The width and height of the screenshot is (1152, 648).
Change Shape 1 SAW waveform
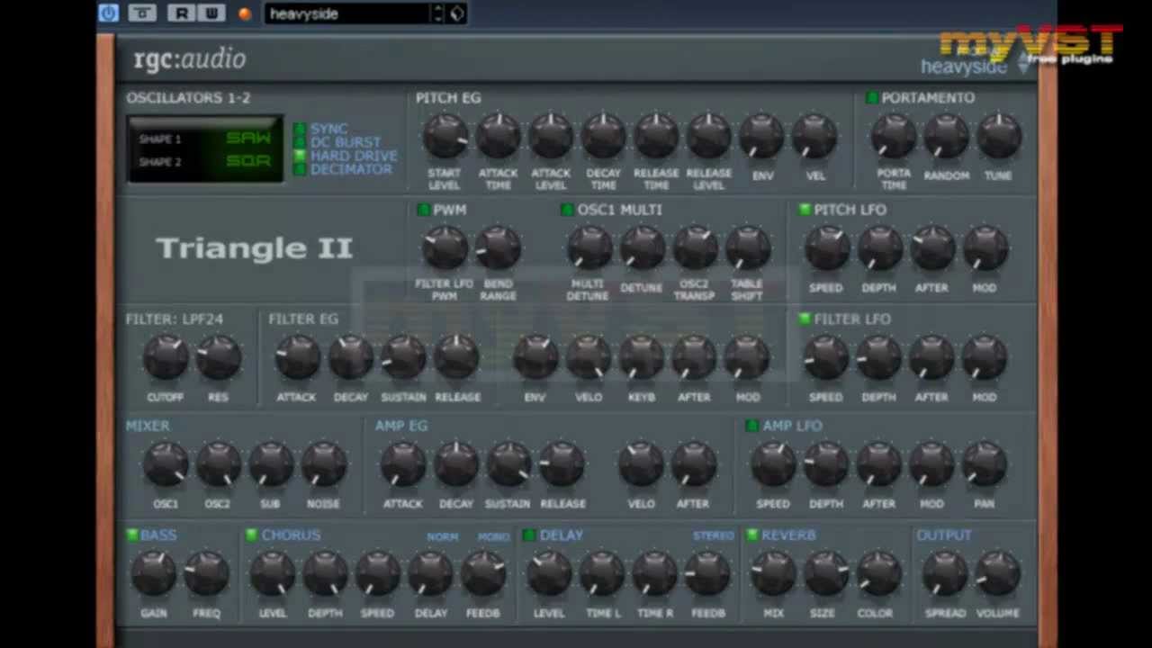[x=248, y=139]
